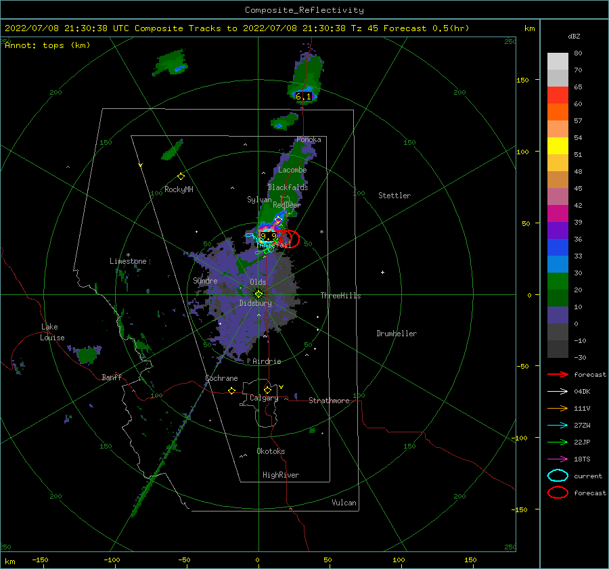This screenshot has height=569, width=609.
Task: Click the Okotoks label
Action: click(x=271, y=451)
